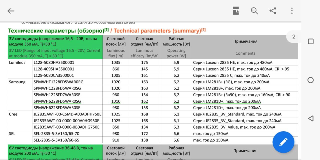Select comment 'Серия JE2835_3V_Value, max. ток до 200мА'
The width and height of the screenshot is (320, 160).
click(x=234, y=127)
